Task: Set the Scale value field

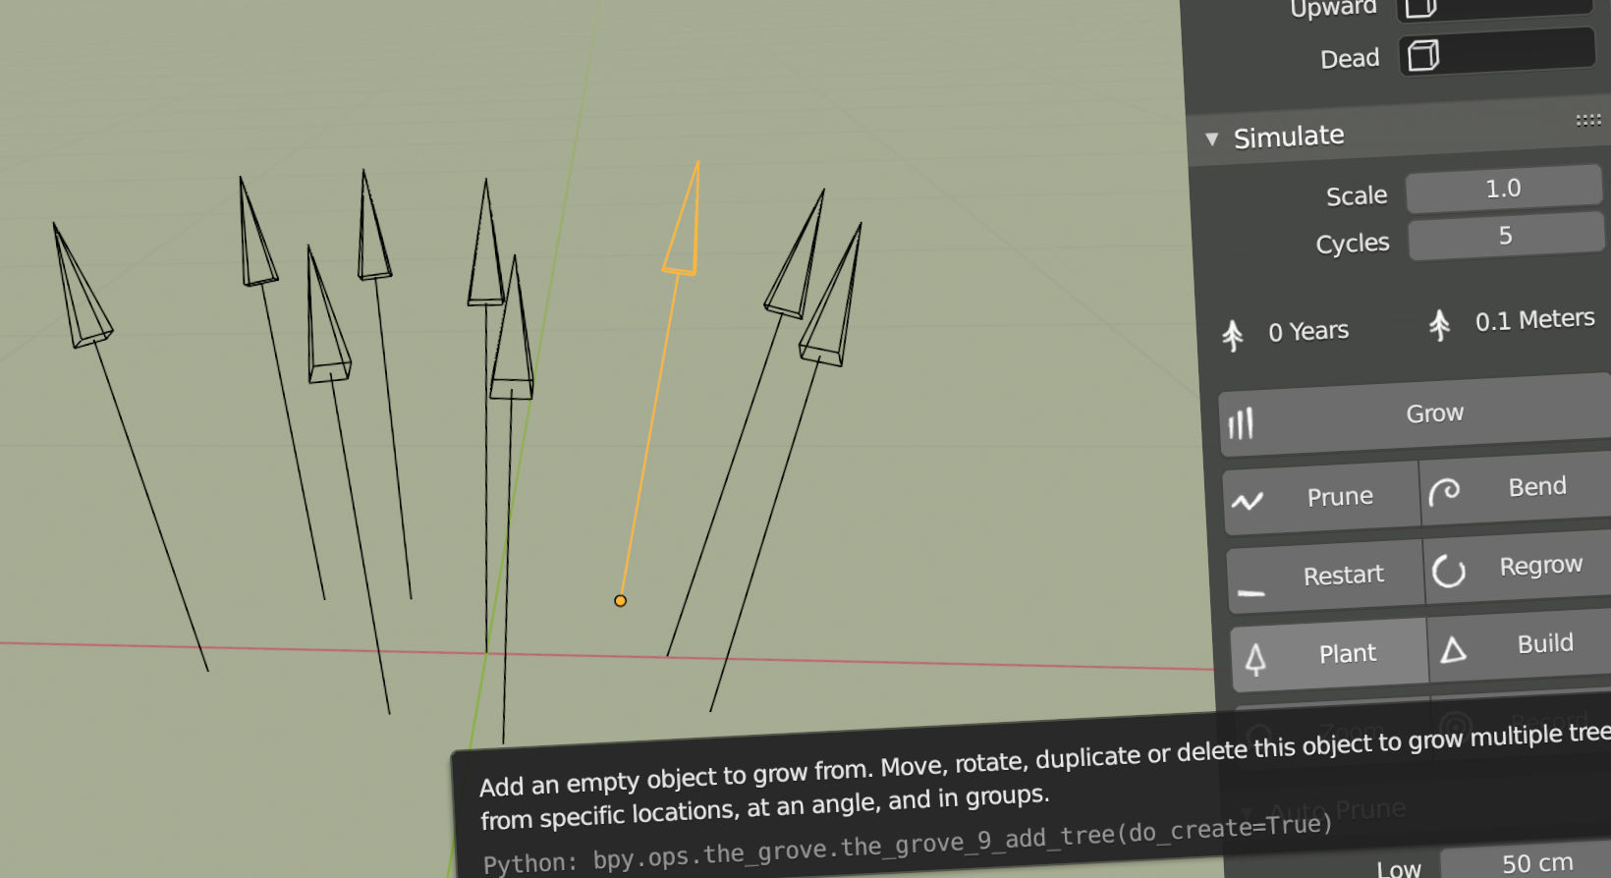Action: click(x=1504, y=188)
